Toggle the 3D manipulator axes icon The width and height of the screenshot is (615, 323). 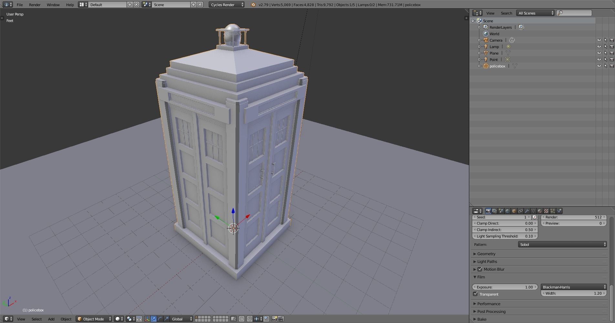tap(147, 319)
